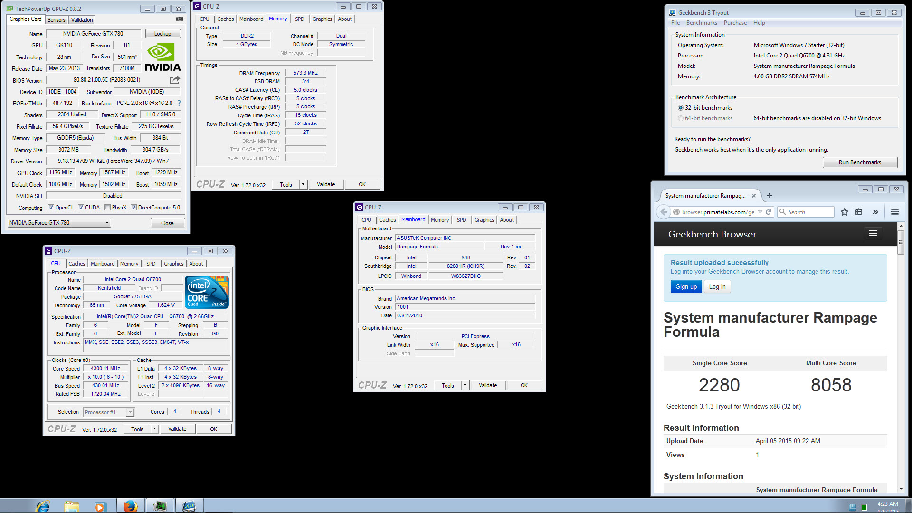The height and width of the screenshot is (513, 912).
Task: Toggle the OpenCL checkbox in GPU-Z
Action: click(x=51, y=208)
